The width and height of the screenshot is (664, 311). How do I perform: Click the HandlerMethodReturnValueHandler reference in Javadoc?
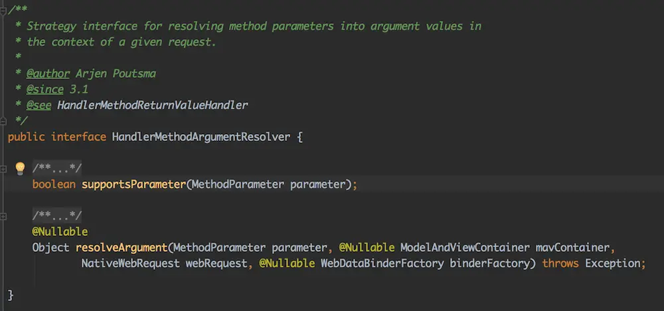click(x=152, y=105)
